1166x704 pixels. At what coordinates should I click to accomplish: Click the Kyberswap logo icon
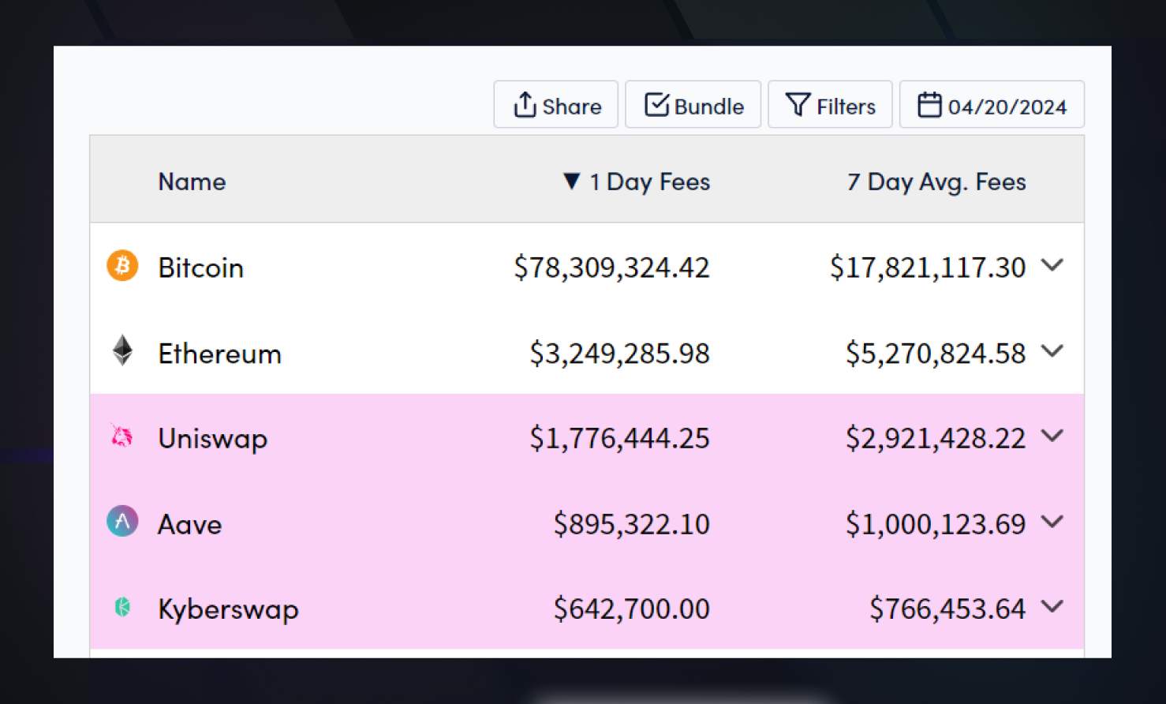122,607
